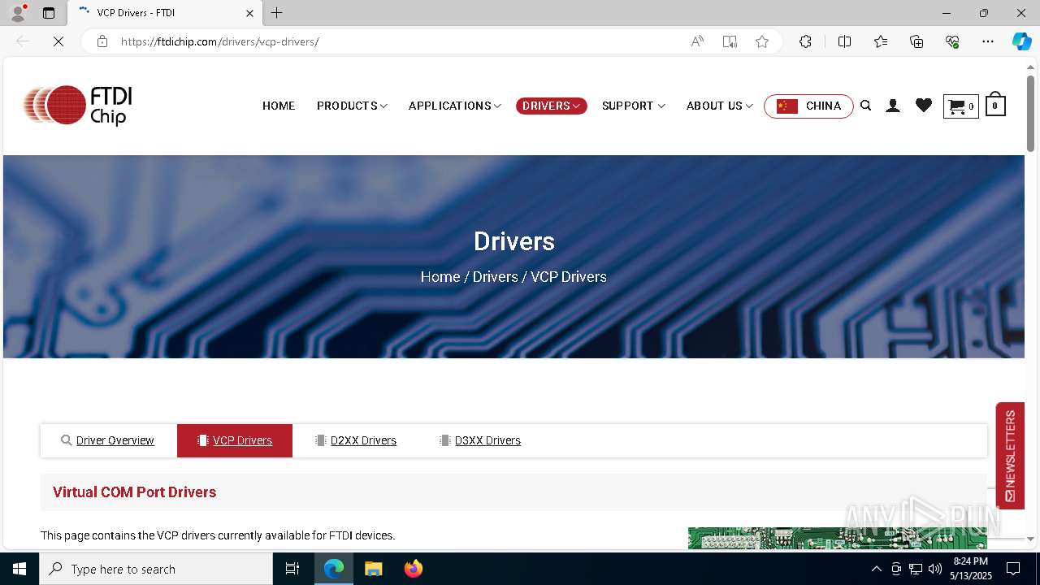Viewport: 1040px width, 585px height.
Task: Launch Firefox from taskbar
Action: coord(413,569)
